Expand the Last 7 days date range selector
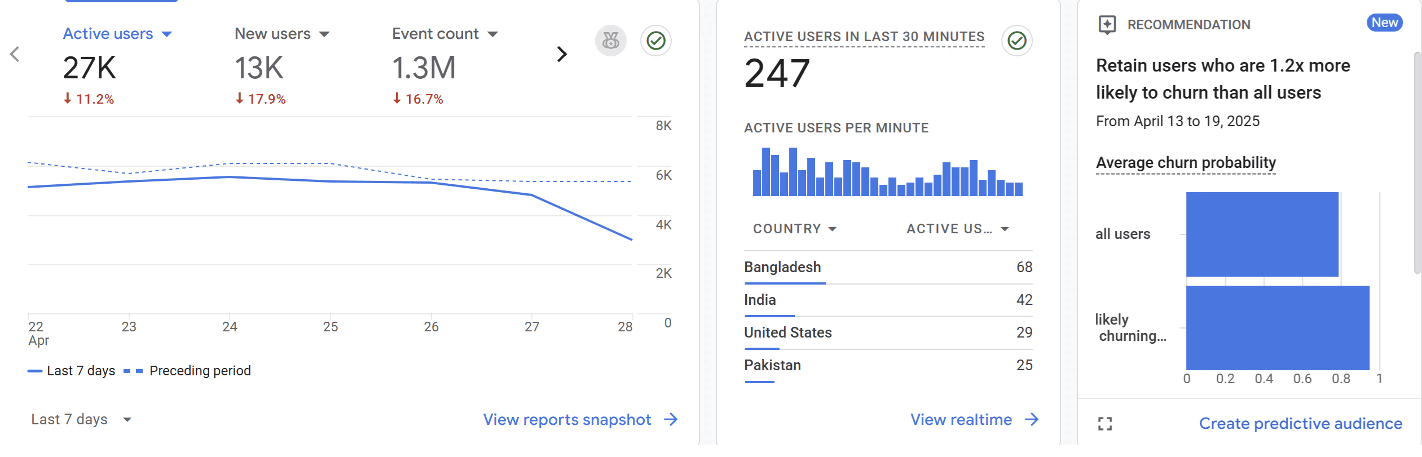The image size is (1422, 457). (x=81, y=419)
